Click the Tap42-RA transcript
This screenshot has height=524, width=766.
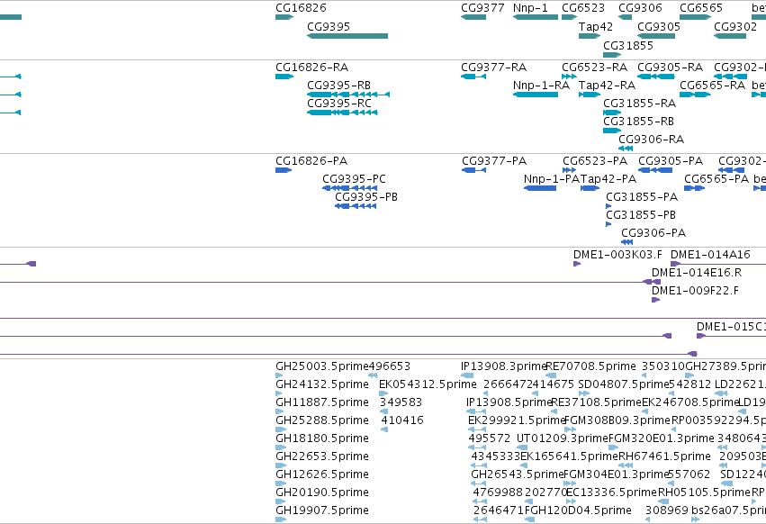point(590,95)
